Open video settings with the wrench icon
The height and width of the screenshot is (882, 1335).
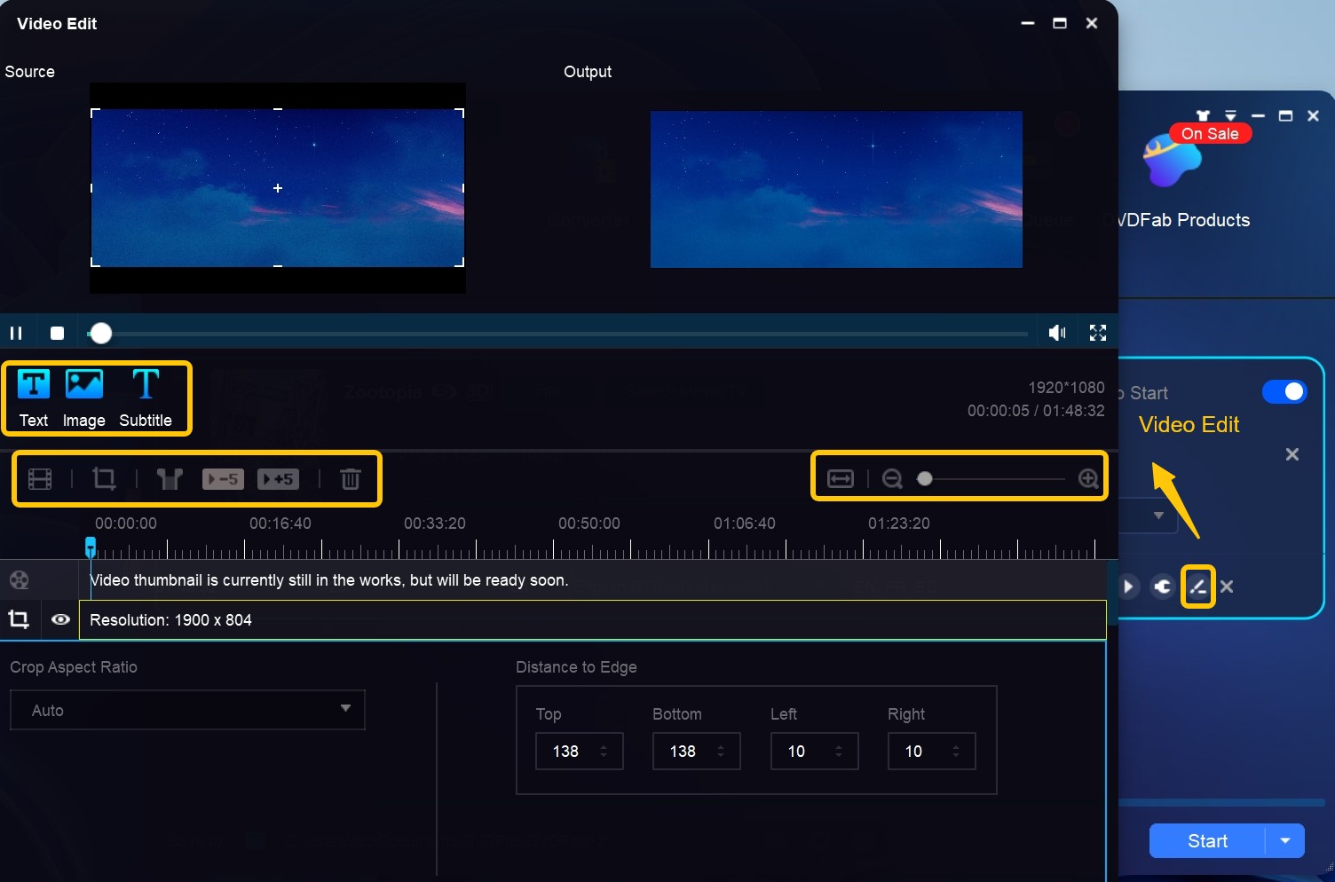(x=1162, y=586)
